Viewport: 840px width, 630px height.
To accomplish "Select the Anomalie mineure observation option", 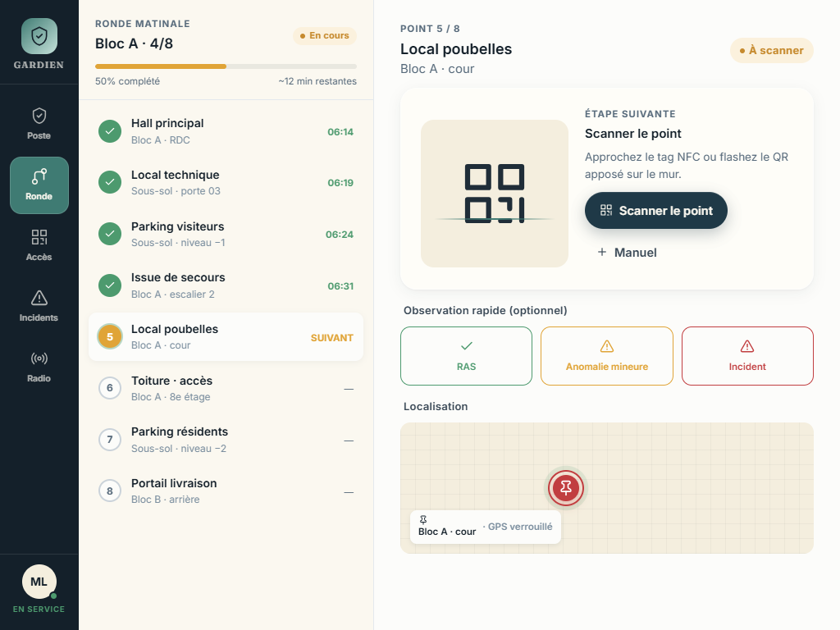I will pyautogui.click(x=606, y=356).
